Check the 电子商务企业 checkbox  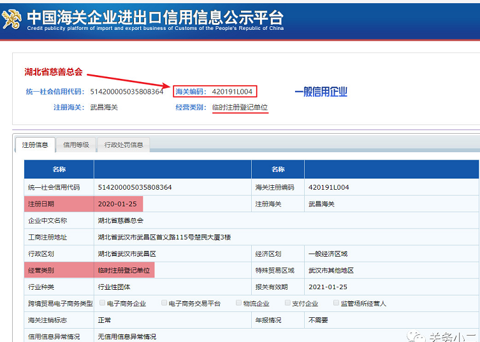click(x=103, y=303)
